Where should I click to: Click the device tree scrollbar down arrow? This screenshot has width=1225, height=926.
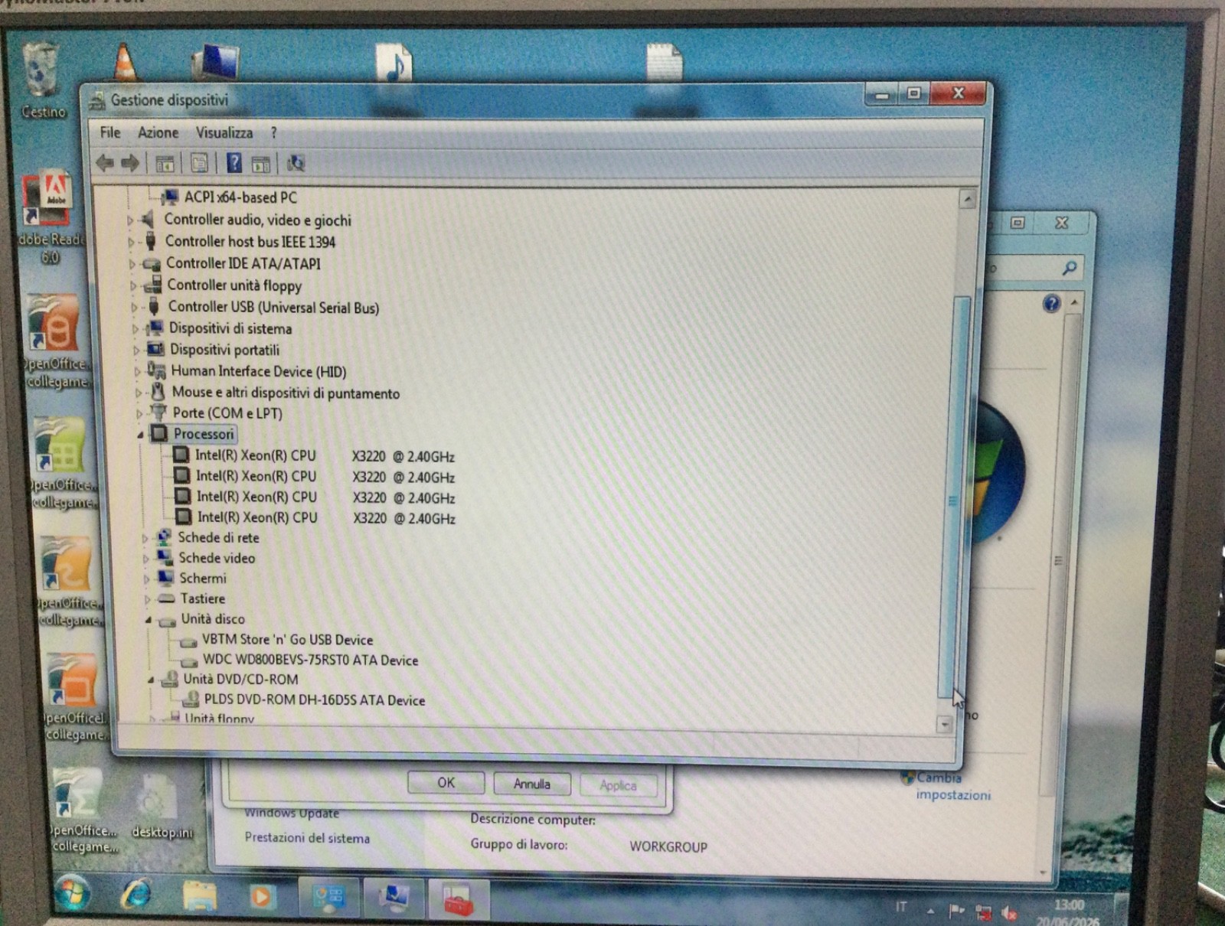pyautogui.click(x=945, y=724)
